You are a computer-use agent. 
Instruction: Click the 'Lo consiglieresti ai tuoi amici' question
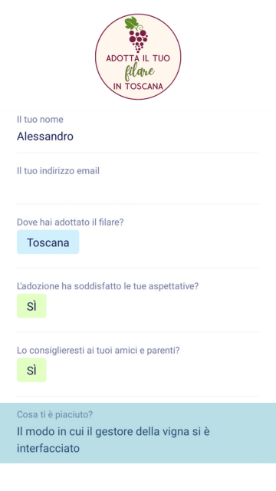[98, 351]
